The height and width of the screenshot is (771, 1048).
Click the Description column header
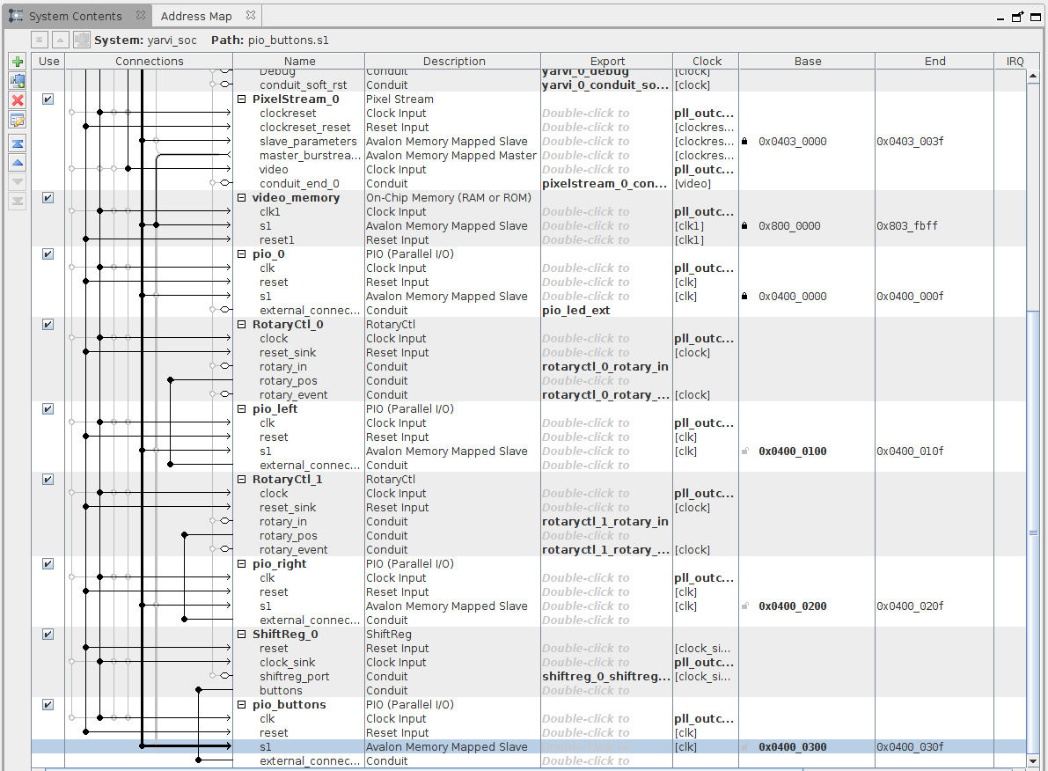[x=453, y=61]
